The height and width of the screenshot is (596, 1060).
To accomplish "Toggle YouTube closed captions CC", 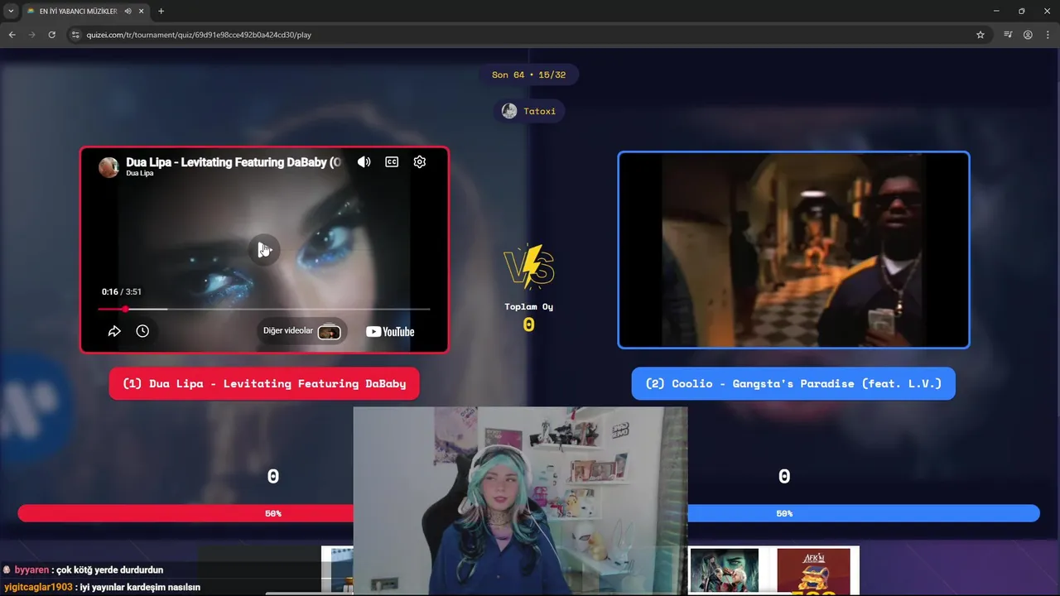I will click(392, 162).
